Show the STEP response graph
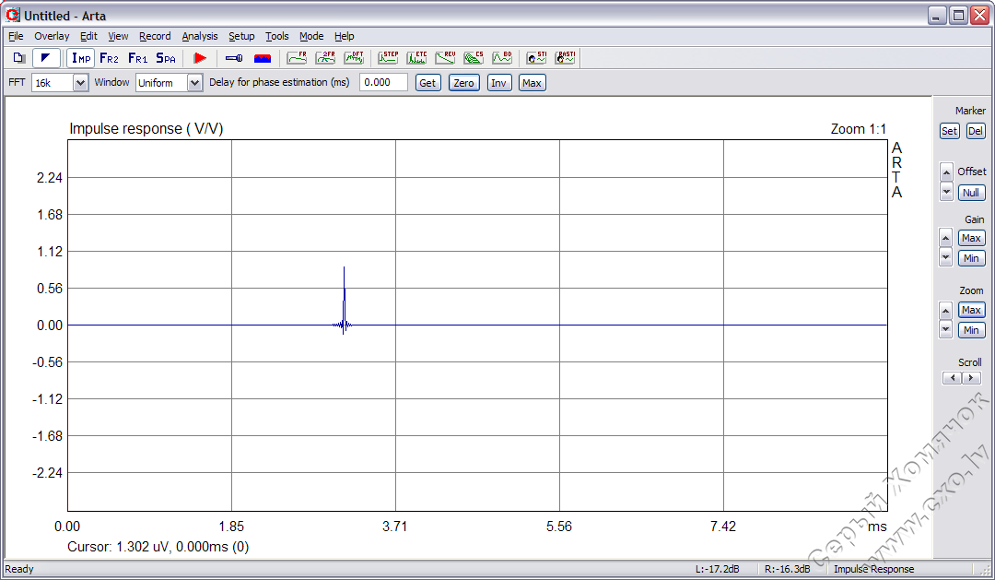This screenshot has height=580, width=995. (388, 58)
